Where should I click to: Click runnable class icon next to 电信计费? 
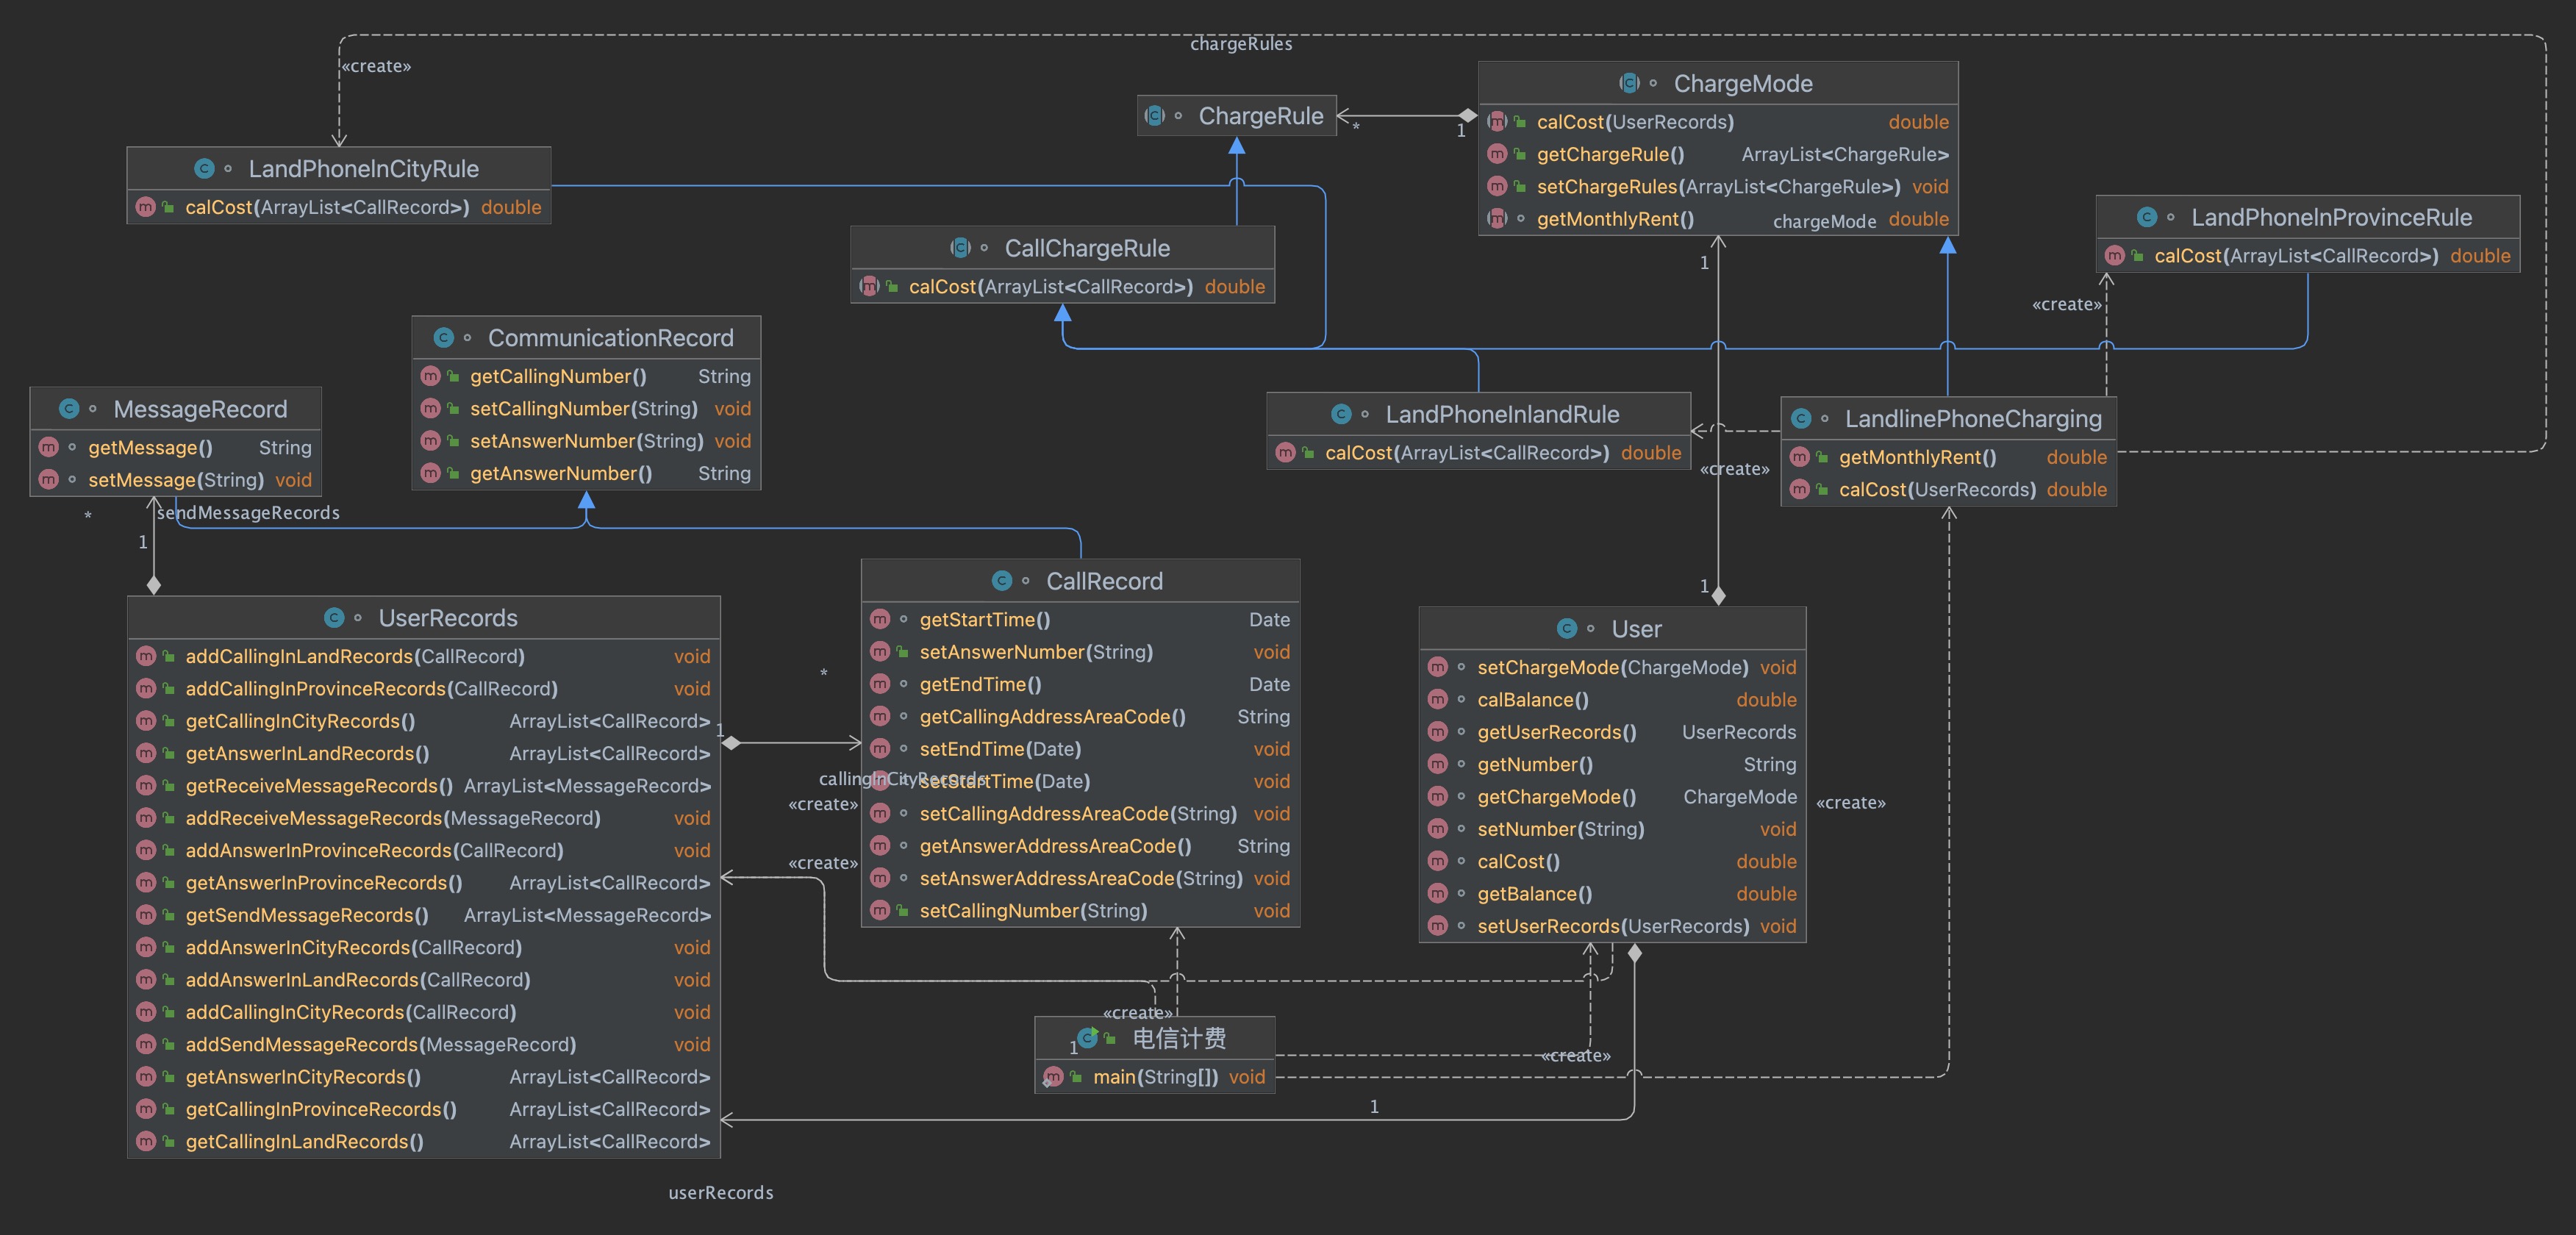[1088, 1038]
